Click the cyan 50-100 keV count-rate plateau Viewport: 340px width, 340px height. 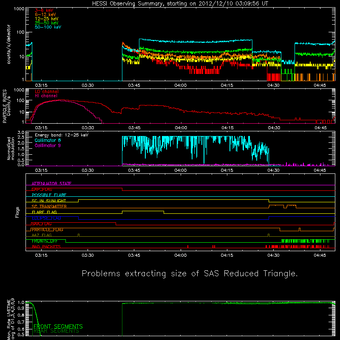(x=195, y=41)
